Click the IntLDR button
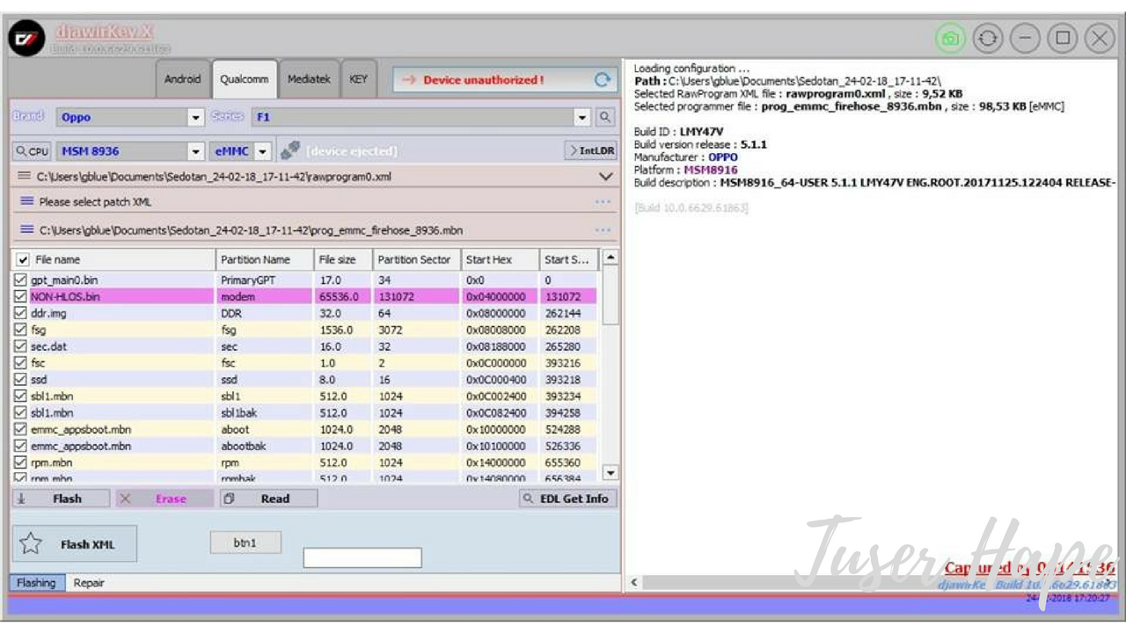This screenshot has height=633, width=1126. click(590, 151)
